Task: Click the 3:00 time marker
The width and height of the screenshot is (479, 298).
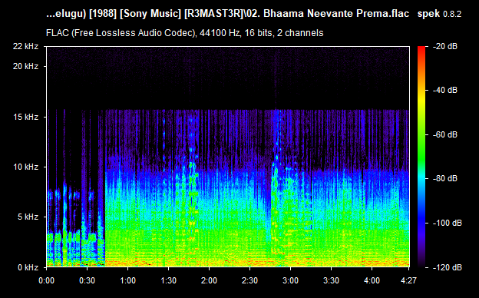Action: pos(290,280)
